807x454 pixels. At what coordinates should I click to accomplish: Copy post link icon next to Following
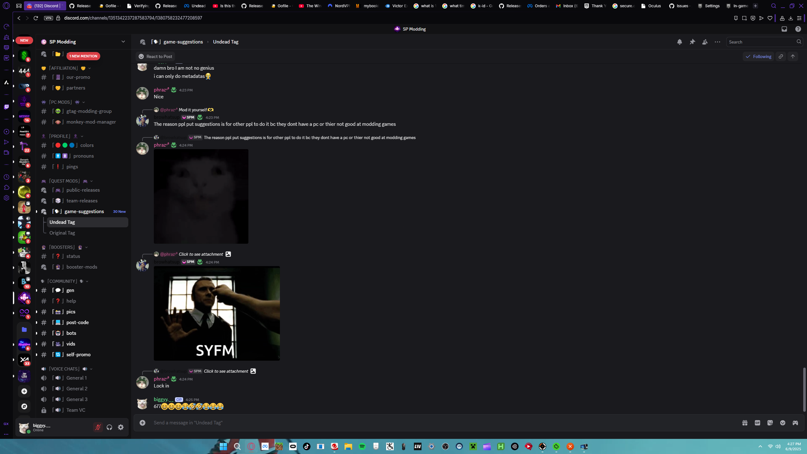(x=781, y=56)
